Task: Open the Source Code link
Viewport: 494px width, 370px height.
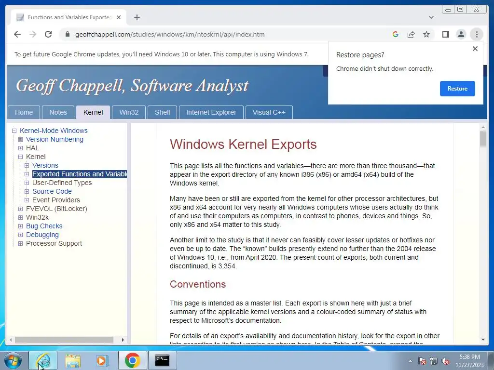Action: 52,191
